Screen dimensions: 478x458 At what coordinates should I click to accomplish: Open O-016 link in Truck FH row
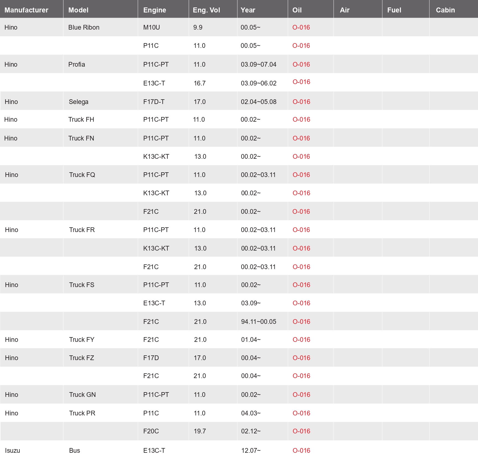pyautogui.click(x=301, y=119)
